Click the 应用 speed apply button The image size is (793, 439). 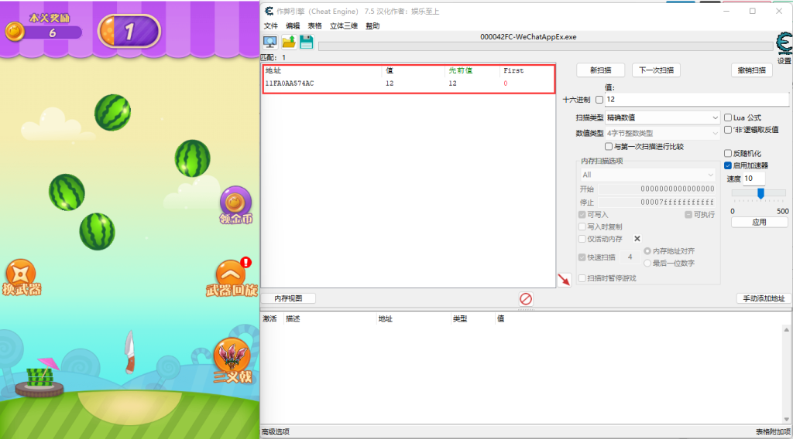[759, 222]
